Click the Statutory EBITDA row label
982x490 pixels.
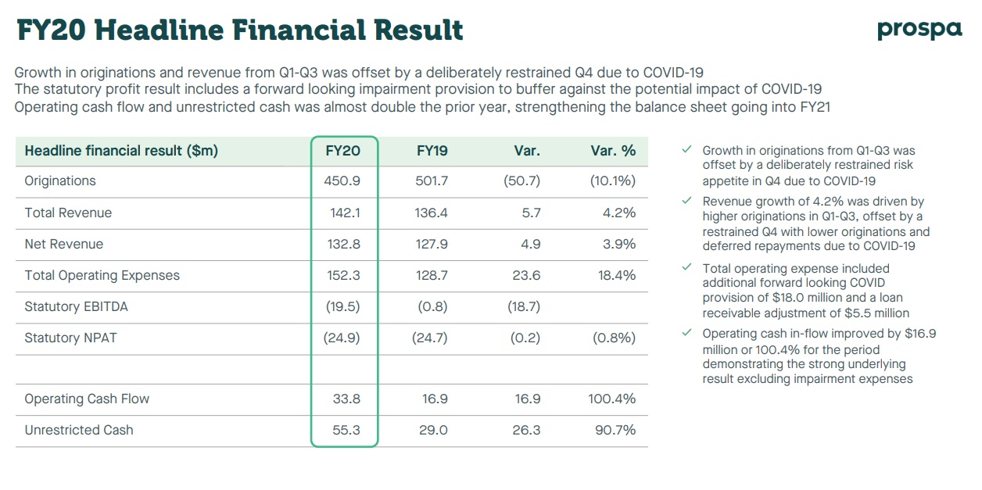[76, 306]
